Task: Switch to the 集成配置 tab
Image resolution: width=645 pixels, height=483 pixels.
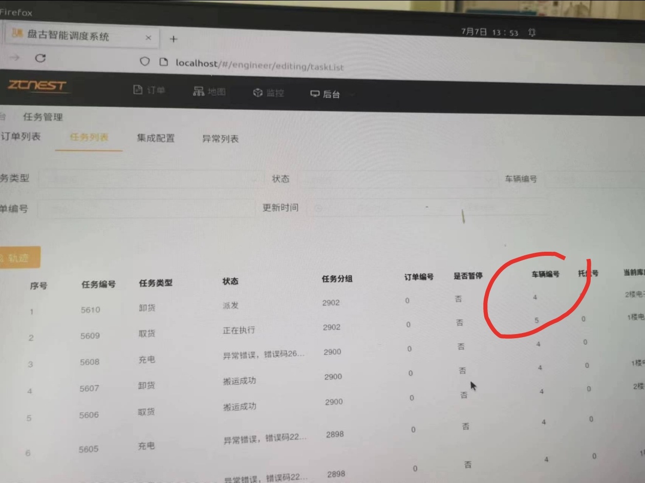Action: click(156, 138)
